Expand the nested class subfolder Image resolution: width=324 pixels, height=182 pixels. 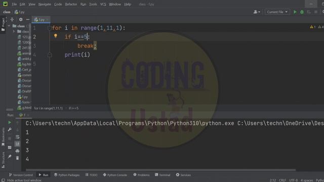click(14, 31)
